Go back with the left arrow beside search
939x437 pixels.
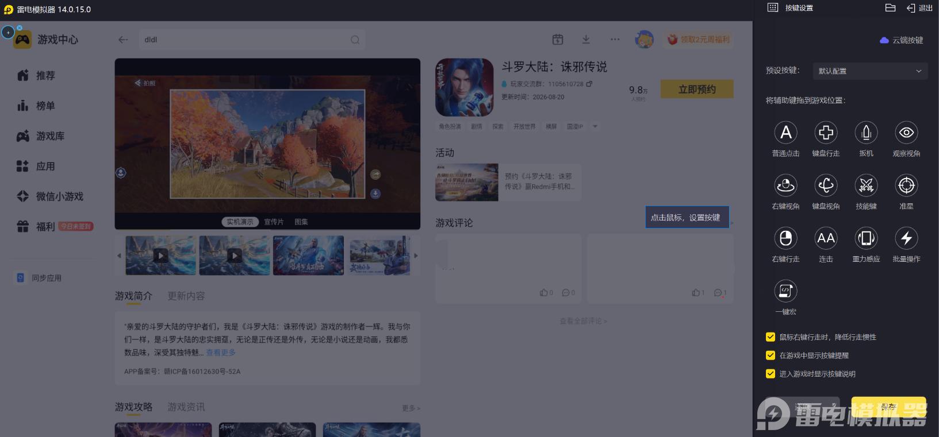(x=123, y=40)
